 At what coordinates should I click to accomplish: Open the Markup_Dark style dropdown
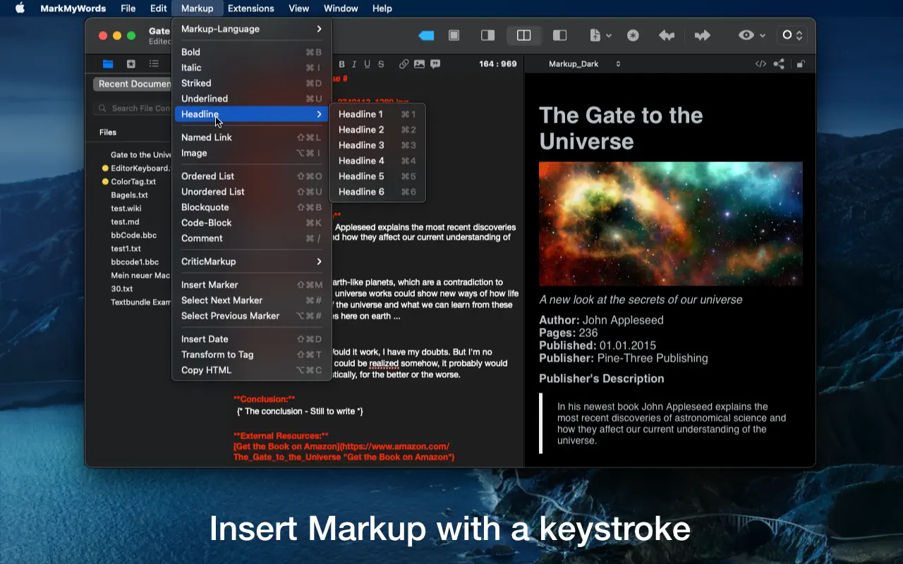coord(584,64)
